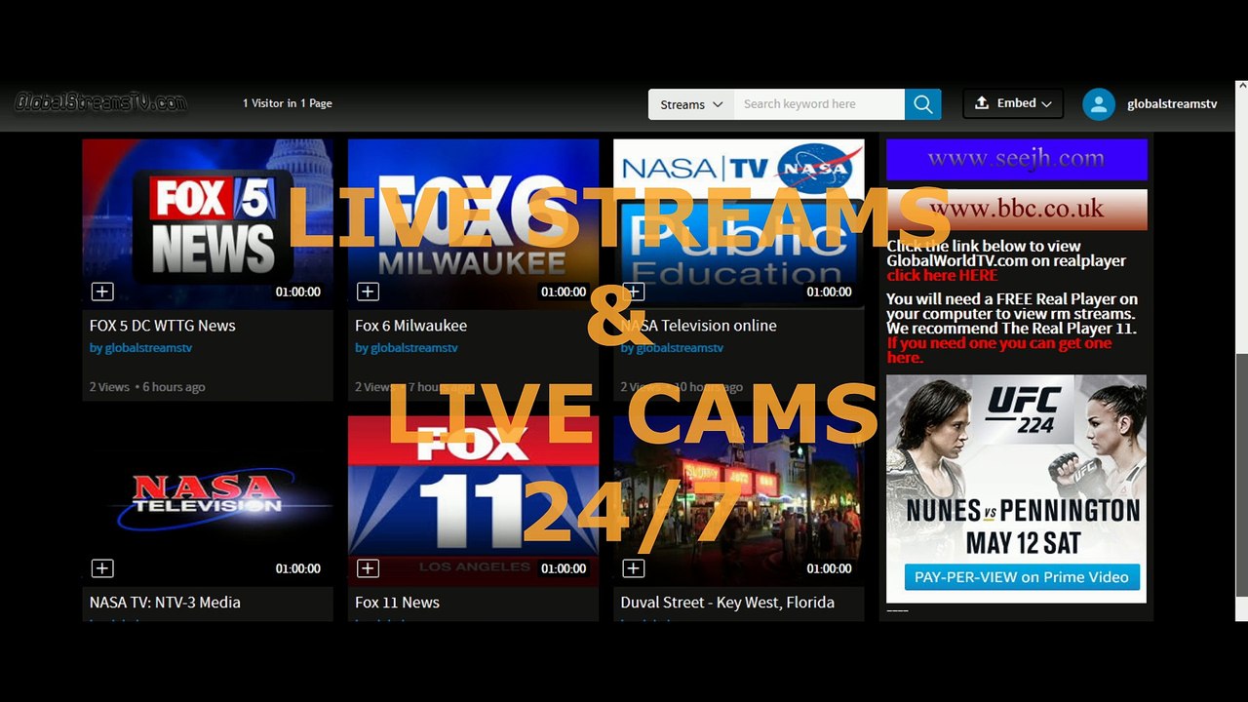The height and width of the screenshot is (702, 1248).
Task: Add Fox 11 News to playlist
Action: click(x=368, y=568)
